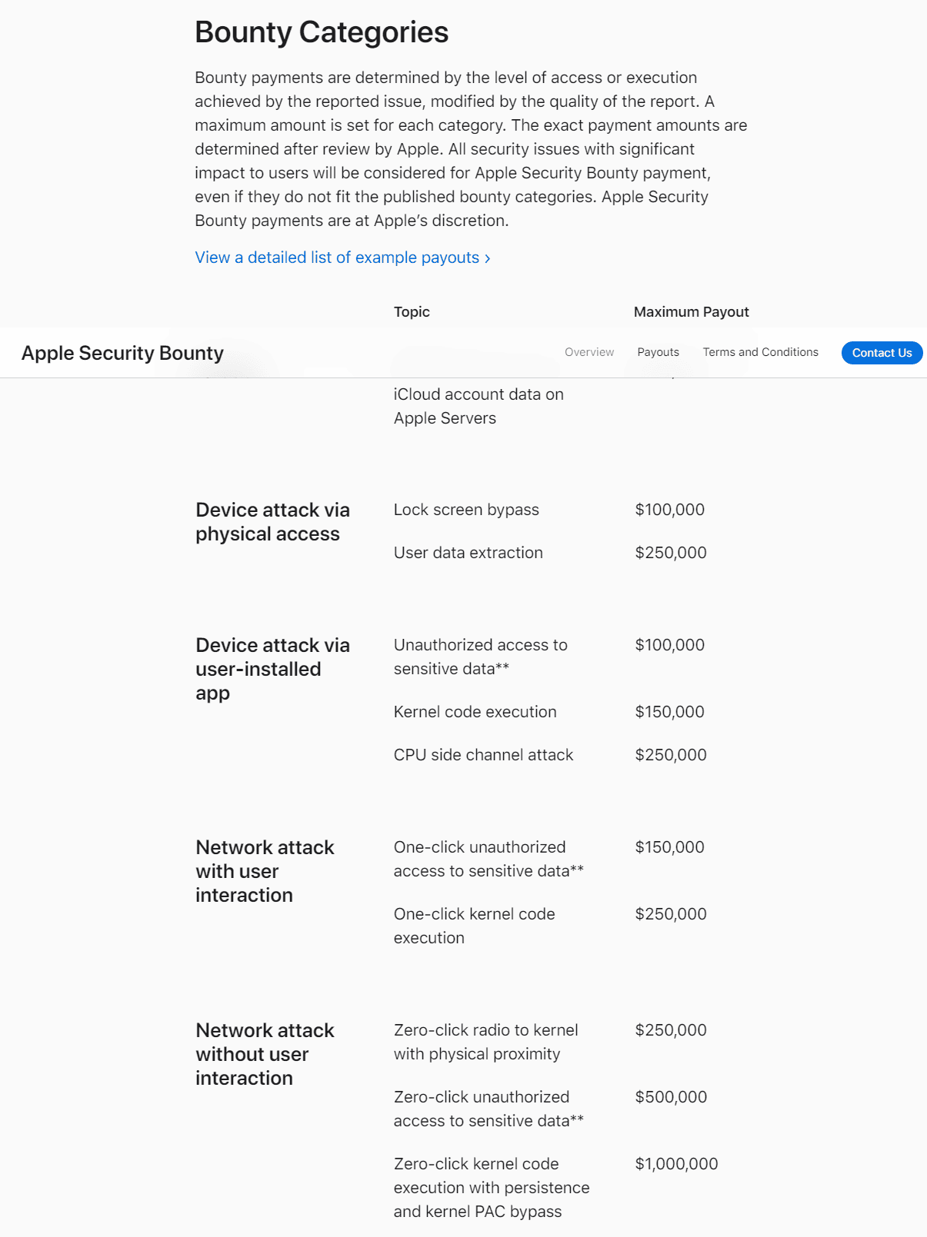Click the Apple Security Bounty title

point(122,353)
